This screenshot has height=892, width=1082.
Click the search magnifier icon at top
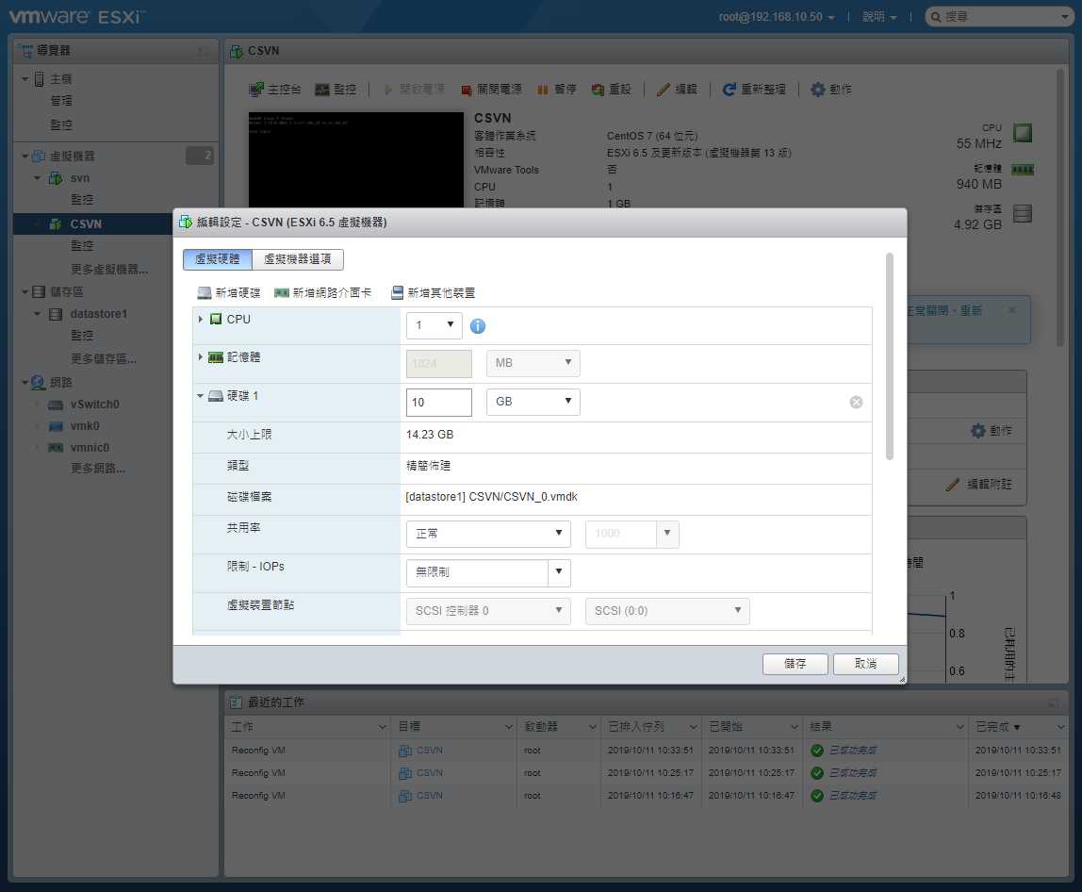936,17
